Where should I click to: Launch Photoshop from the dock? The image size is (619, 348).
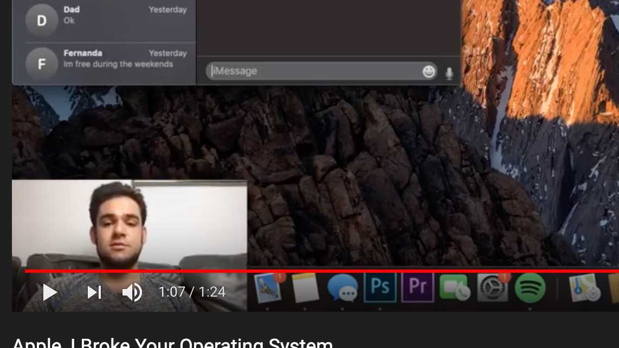[x=380, y=287]
